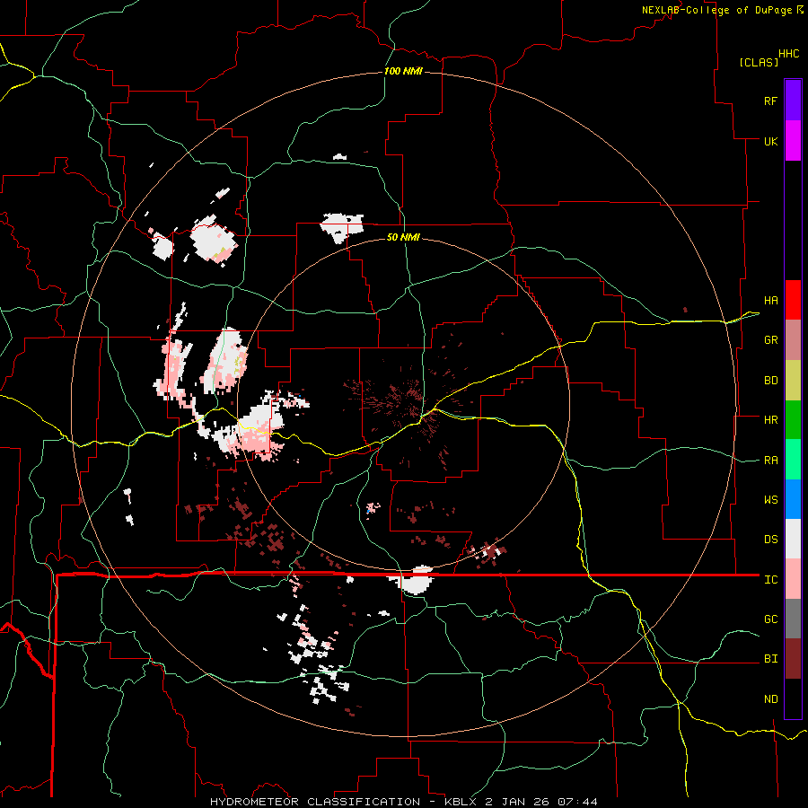Viewport: 808px width, 808px height.
Task: Click the WS blue legend swatch
Action: click(793, 499)
